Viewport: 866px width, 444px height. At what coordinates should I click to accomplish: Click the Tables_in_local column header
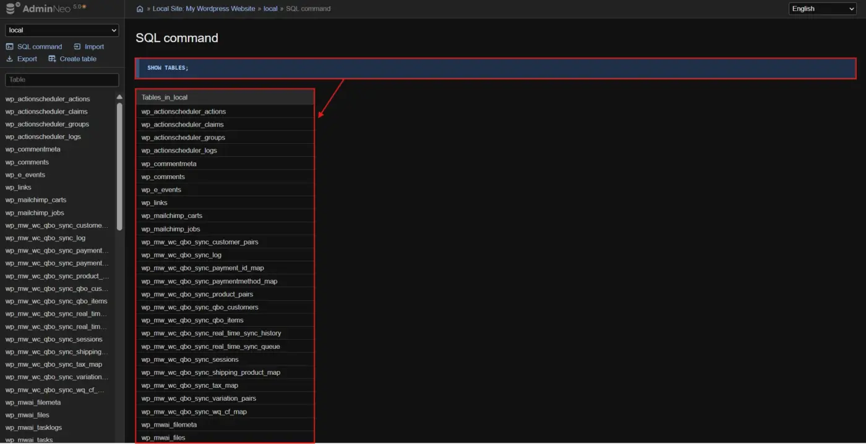[225, 97]
